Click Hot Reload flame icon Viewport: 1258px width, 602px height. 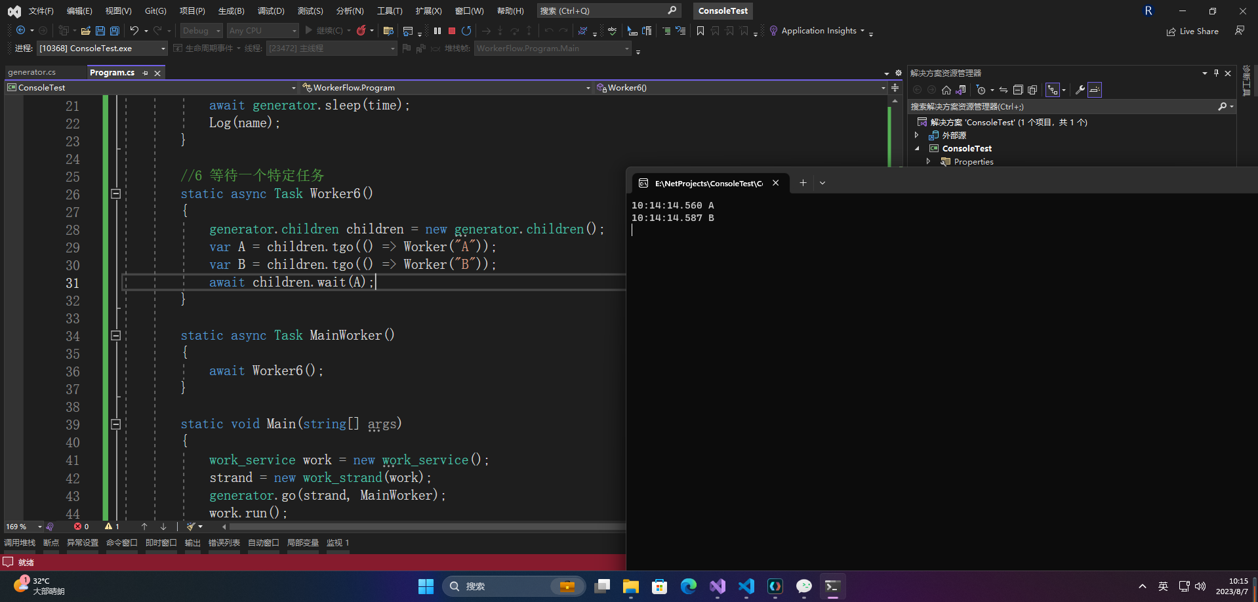point(361,31)
